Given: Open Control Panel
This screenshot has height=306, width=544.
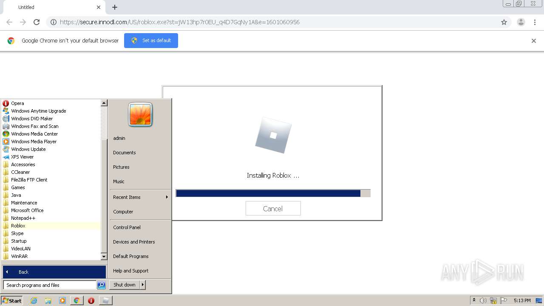Looking at the screenshot, I should pos(140,227).
